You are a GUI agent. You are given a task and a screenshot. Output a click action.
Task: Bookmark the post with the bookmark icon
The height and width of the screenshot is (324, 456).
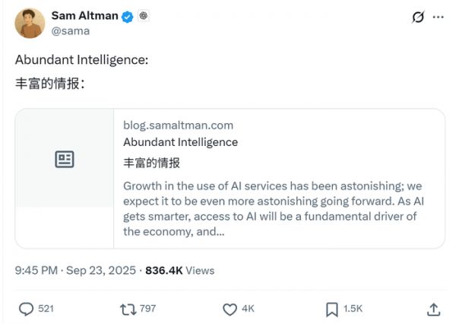coord(331,310)
